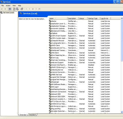Click the Automatic Updates service icon
Image resolution: width=123 pixels, height=119 pixels.
point(50,28)
